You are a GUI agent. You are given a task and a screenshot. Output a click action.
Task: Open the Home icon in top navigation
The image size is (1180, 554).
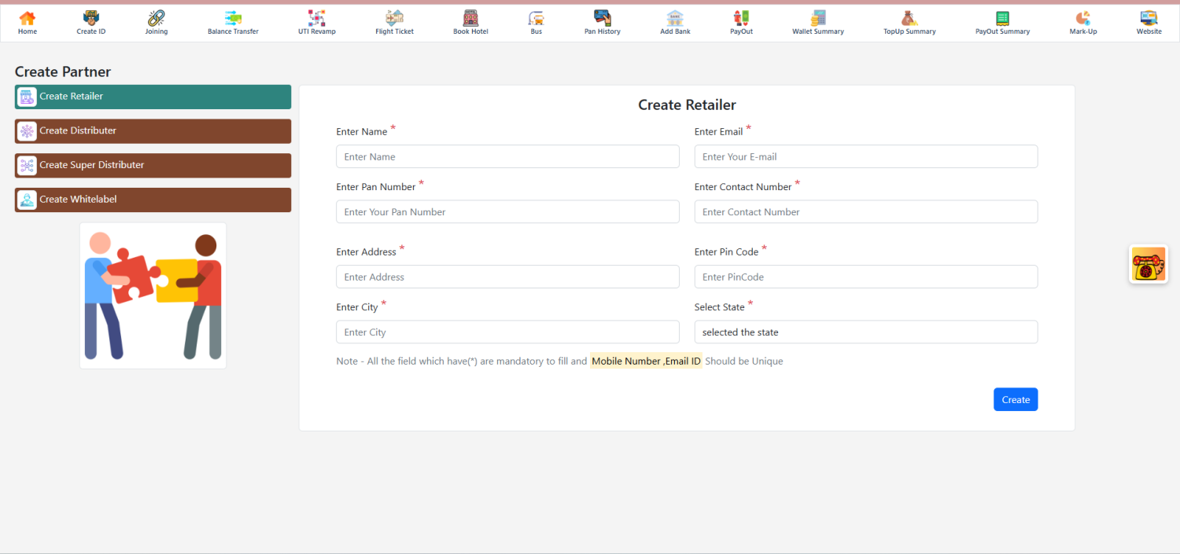(28, 17)
